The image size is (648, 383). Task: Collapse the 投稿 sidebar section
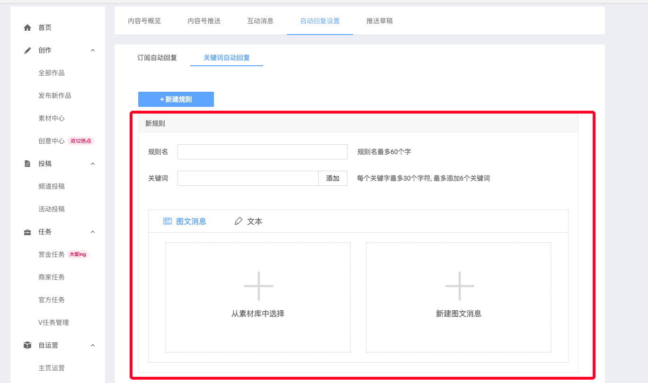(93, 164)
